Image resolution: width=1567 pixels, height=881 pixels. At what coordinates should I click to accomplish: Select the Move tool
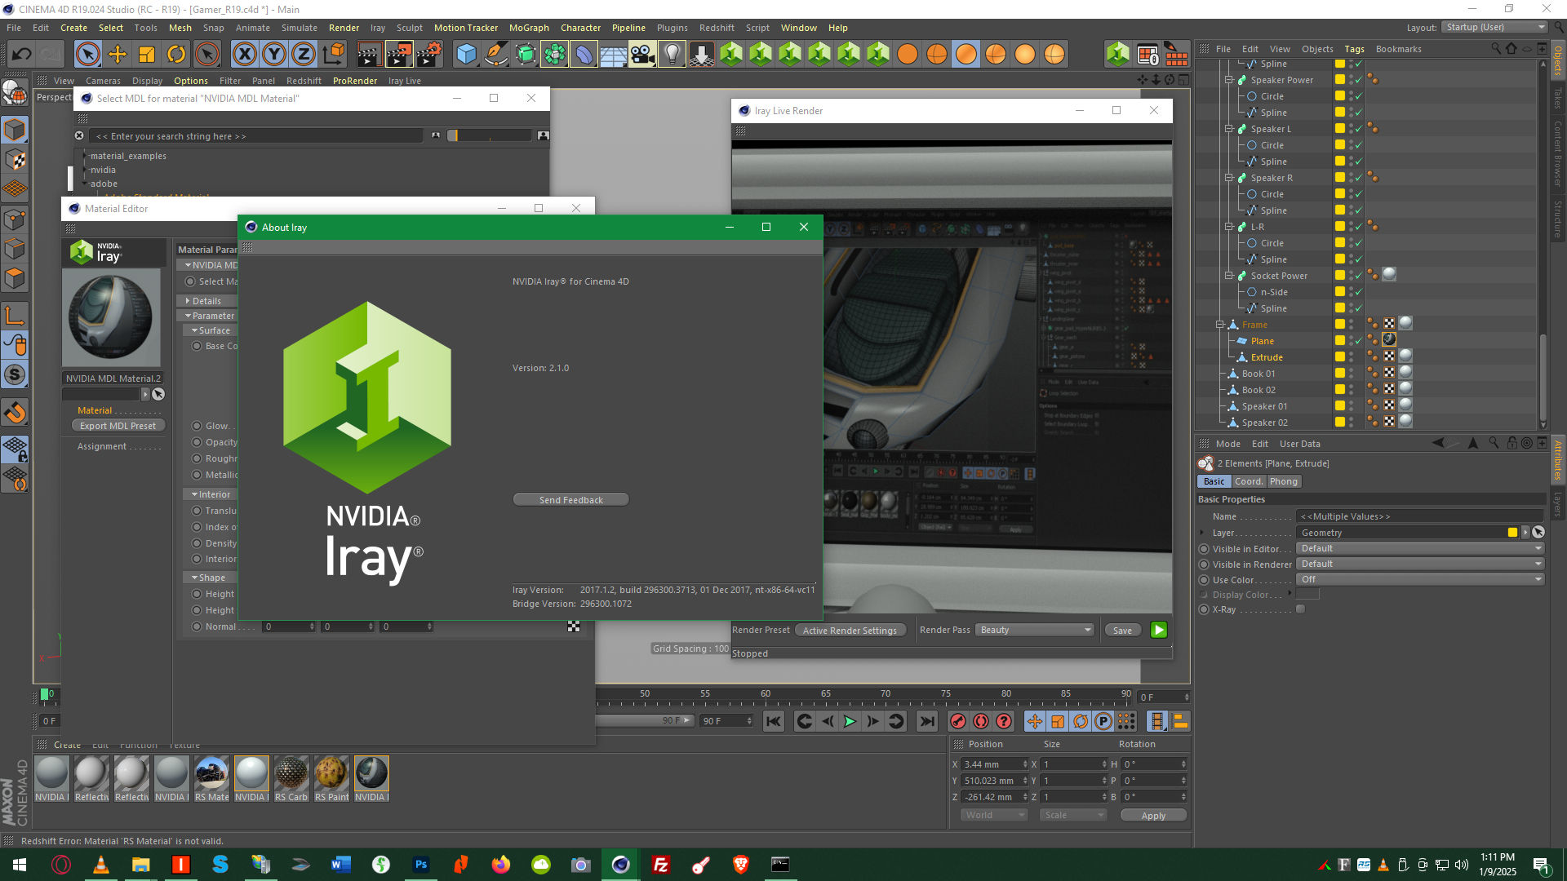pos(118,55)
